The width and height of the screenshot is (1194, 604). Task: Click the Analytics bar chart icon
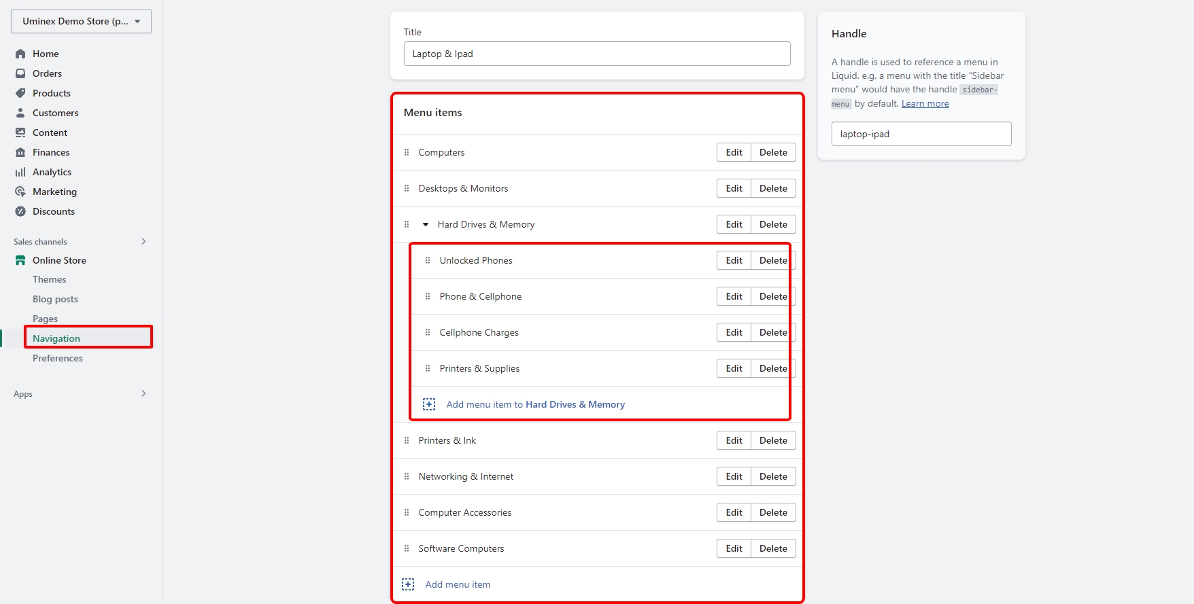(x=20, y=172)
